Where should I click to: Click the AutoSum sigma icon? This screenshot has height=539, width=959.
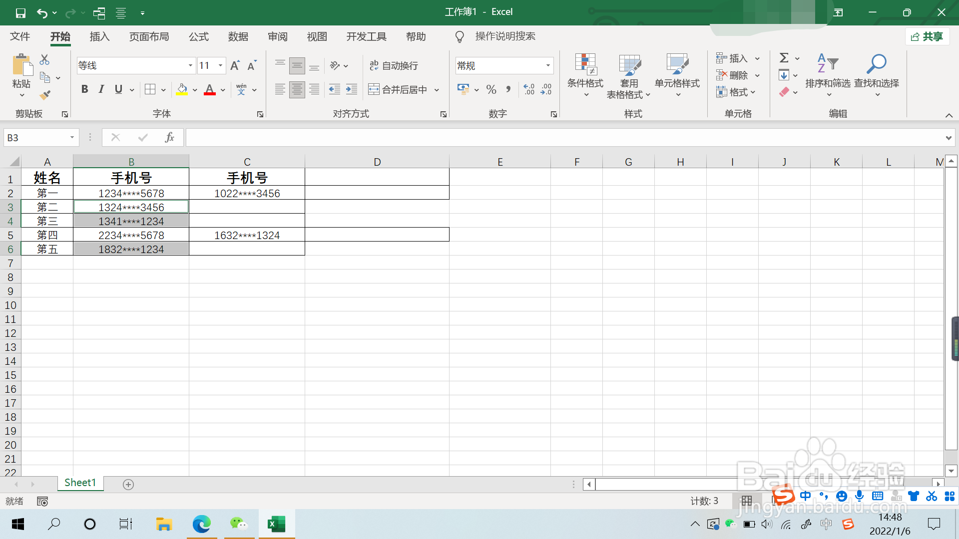pyautogui.click(x=784, y=58)
